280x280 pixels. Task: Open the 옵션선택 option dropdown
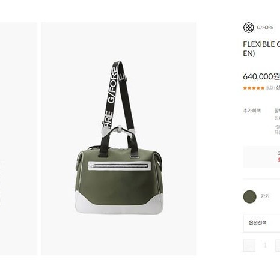tap(261, 223)
